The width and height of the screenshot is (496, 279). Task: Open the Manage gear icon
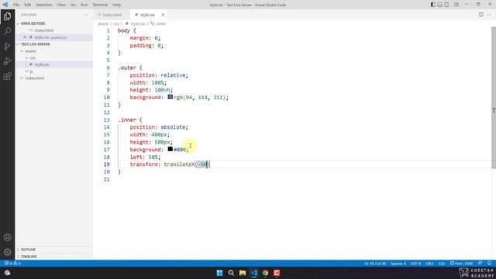click(x=7, y=252)
